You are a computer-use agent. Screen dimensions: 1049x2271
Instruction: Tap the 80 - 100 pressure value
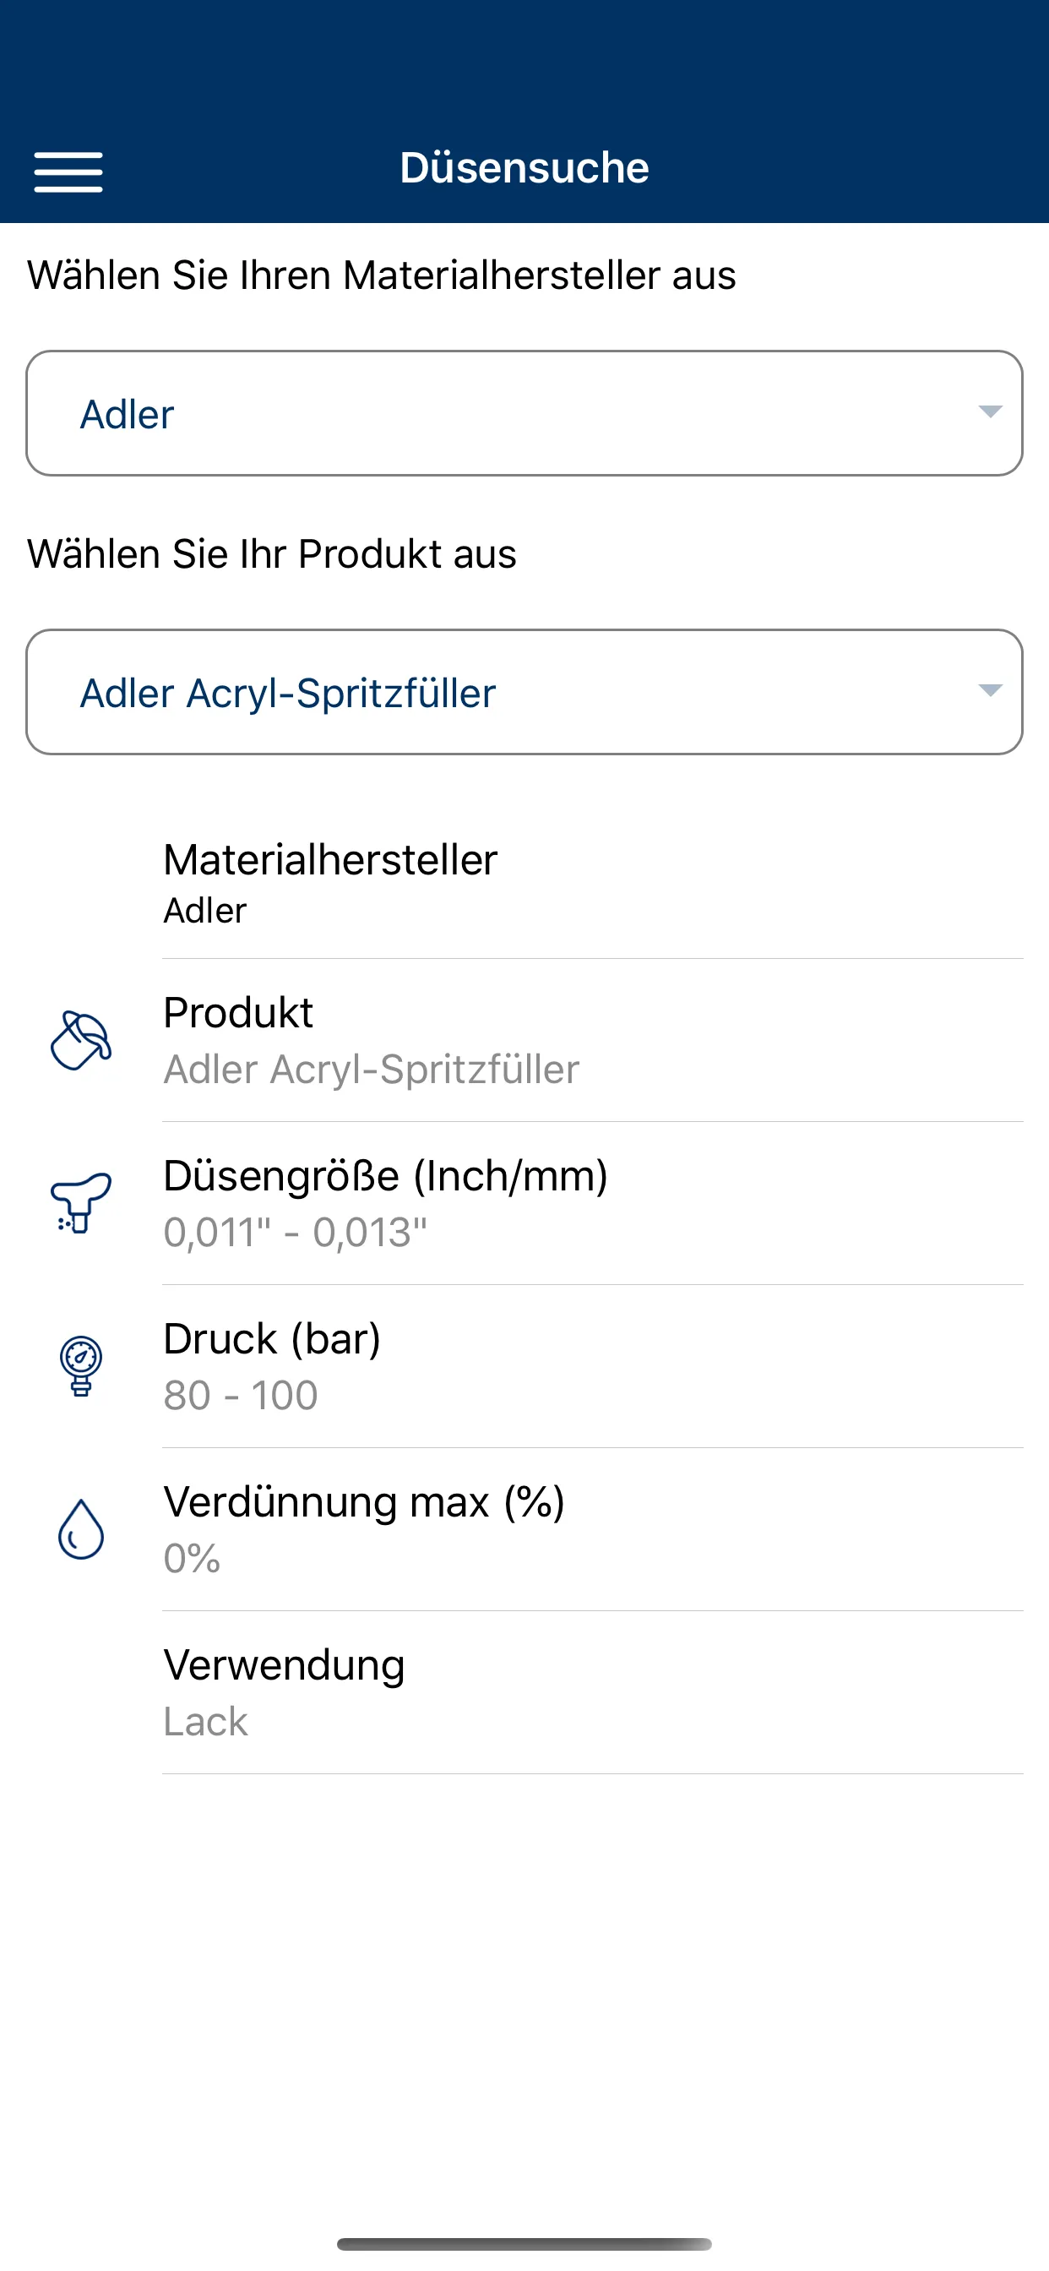[241, 1396]
